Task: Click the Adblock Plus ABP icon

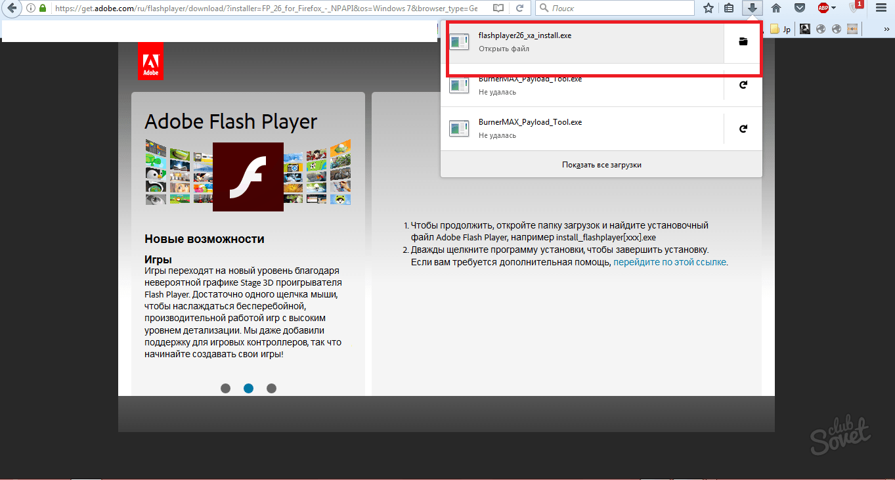Action: [x=823, y=9]
